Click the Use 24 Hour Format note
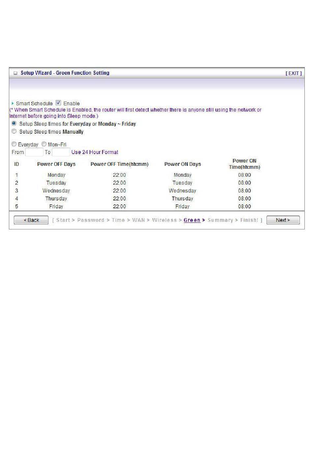Viewport: 313px width, 465px height. tap(95, 152)
